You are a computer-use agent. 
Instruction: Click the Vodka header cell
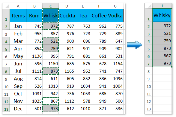coord(115,16)
